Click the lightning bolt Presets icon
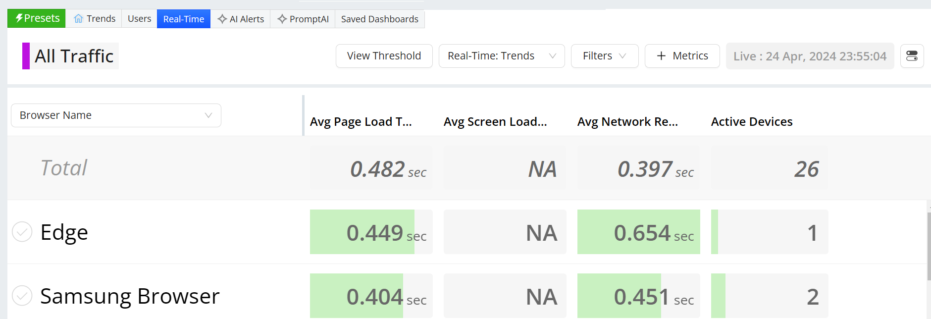The image size is (931, 319). (x=19, y=18)
